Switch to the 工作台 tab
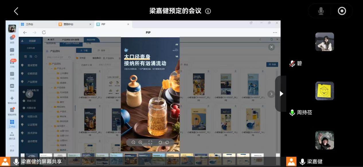The image size is (363, 167). point(29,24)
